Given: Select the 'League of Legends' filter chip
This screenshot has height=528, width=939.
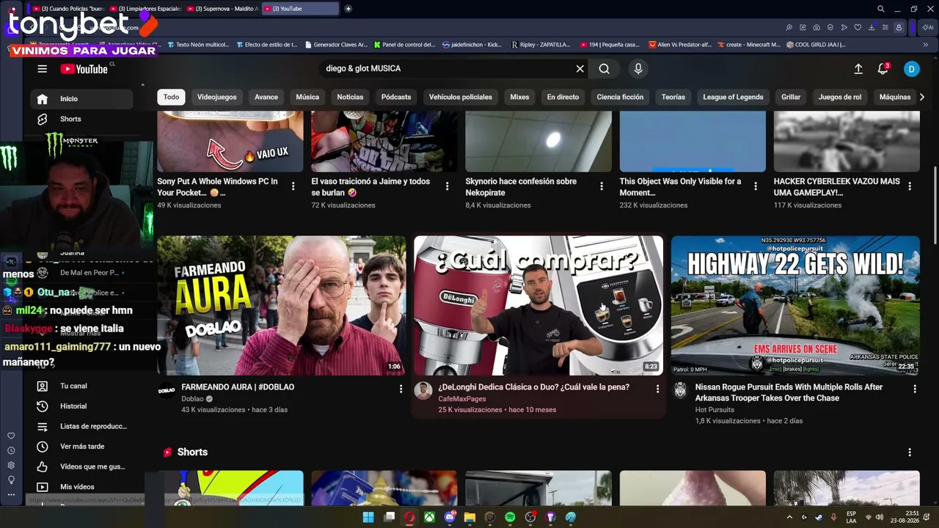Looking at the screenshot, I should pyautogui.click(x=733, y=97).
